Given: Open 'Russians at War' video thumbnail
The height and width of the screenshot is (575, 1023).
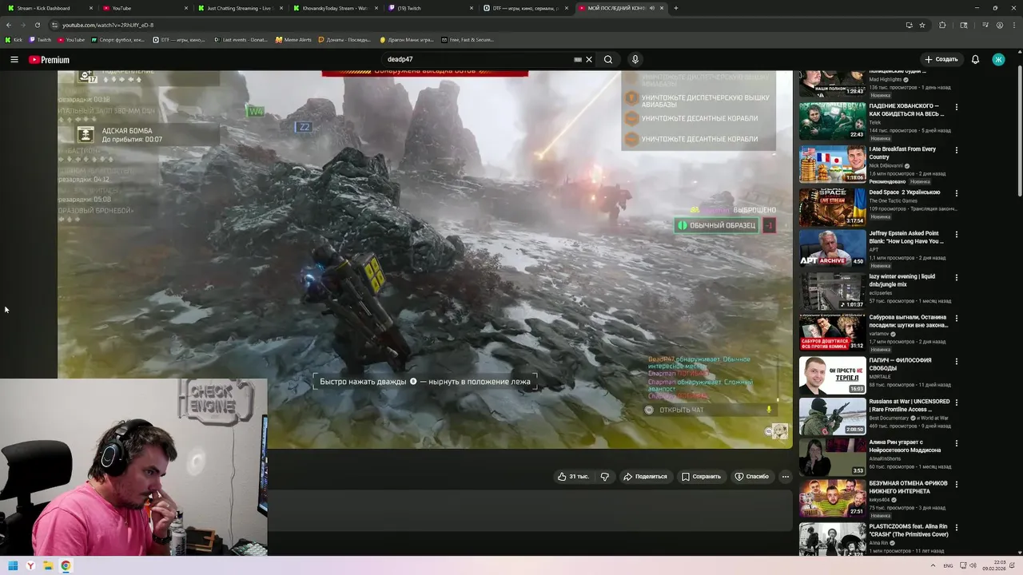Looking at the screenshot, I should [x=832, y=415].
